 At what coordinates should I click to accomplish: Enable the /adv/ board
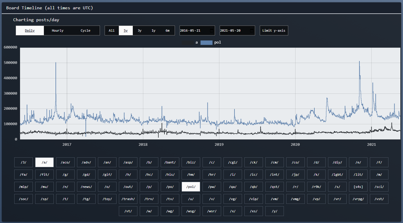click(x=86, y=162)
